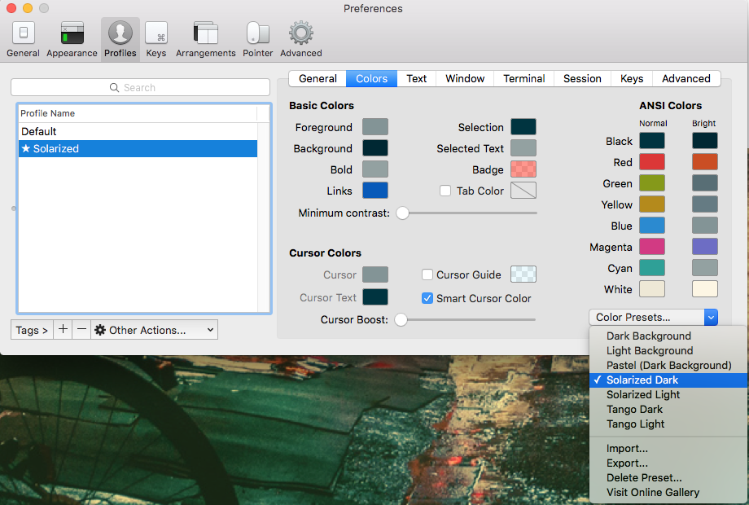Open the Bold color swatch
This screenshot has width=749, height=505.
tap(375, 169)
